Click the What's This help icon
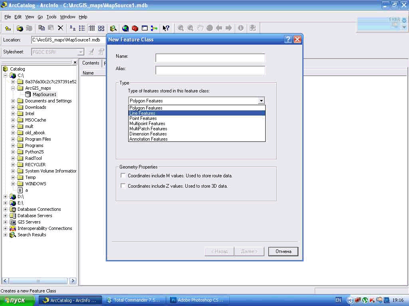The height and width of the screenshot is (306, 409). (x=166, y=28)
